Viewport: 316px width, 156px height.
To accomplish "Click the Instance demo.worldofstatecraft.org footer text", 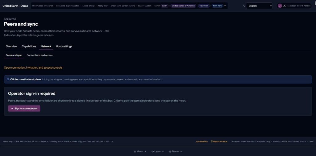I will click(272, 142).
